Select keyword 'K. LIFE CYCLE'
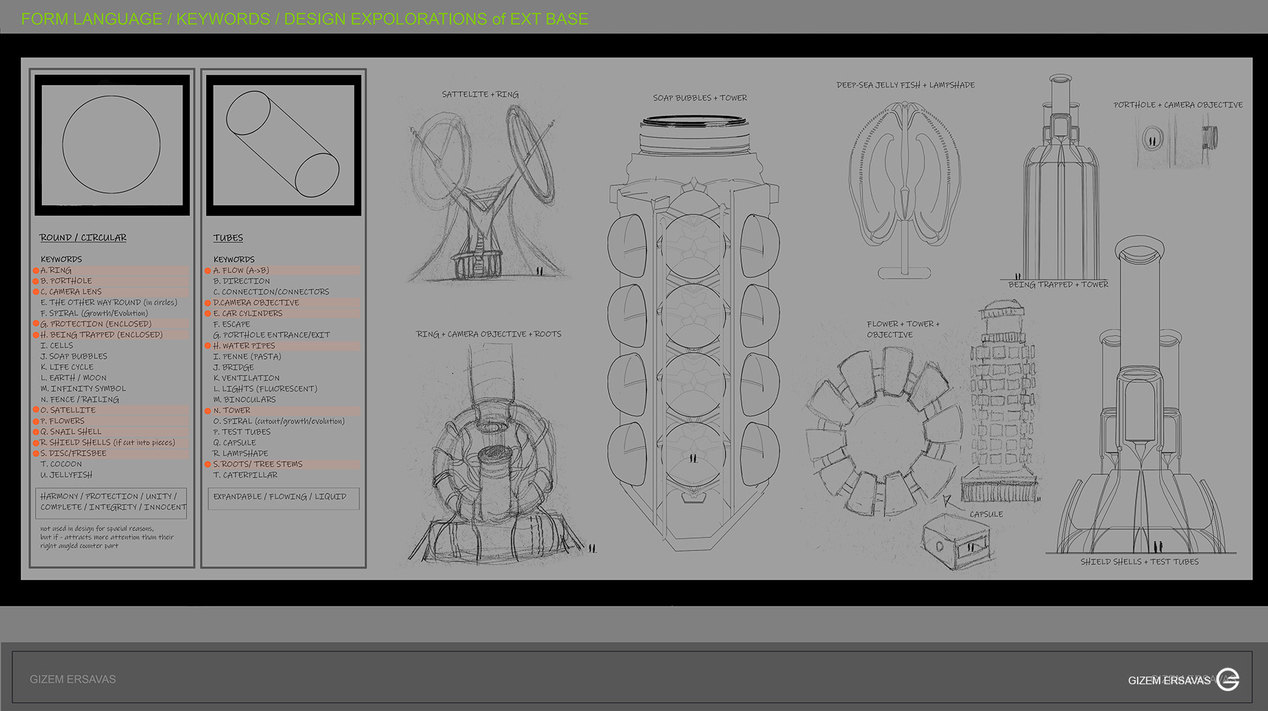Screen dimensions: 1268x711 click(67, 367)
